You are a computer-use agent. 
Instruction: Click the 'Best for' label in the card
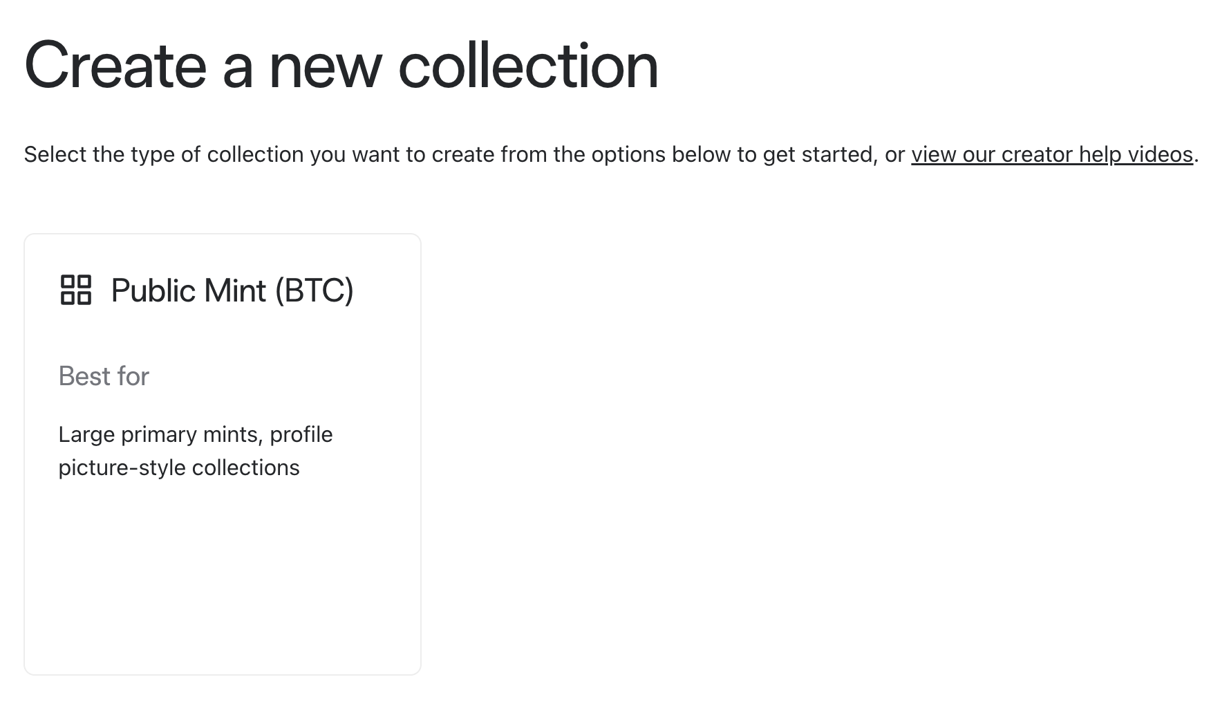click(x=104, y=376)
